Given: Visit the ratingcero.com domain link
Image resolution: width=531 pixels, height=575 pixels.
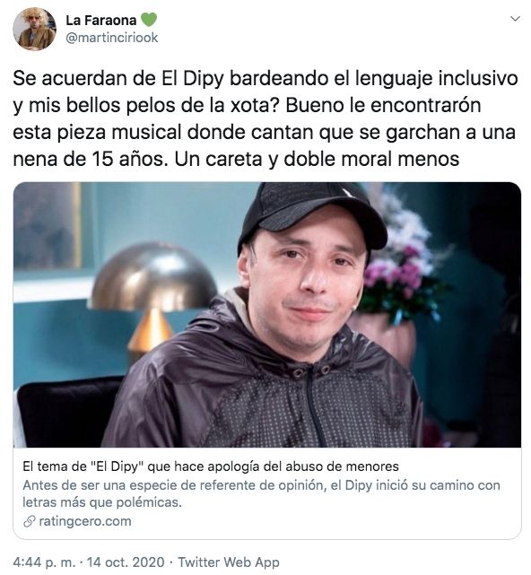Looking at the screenshot, I should 84,521.
